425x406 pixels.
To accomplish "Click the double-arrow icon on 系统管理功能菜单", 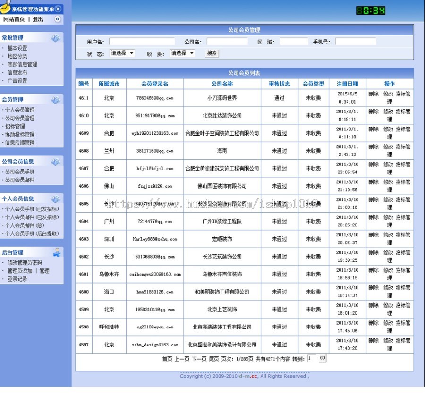I will pyautogui.click(x=57, y=8).
